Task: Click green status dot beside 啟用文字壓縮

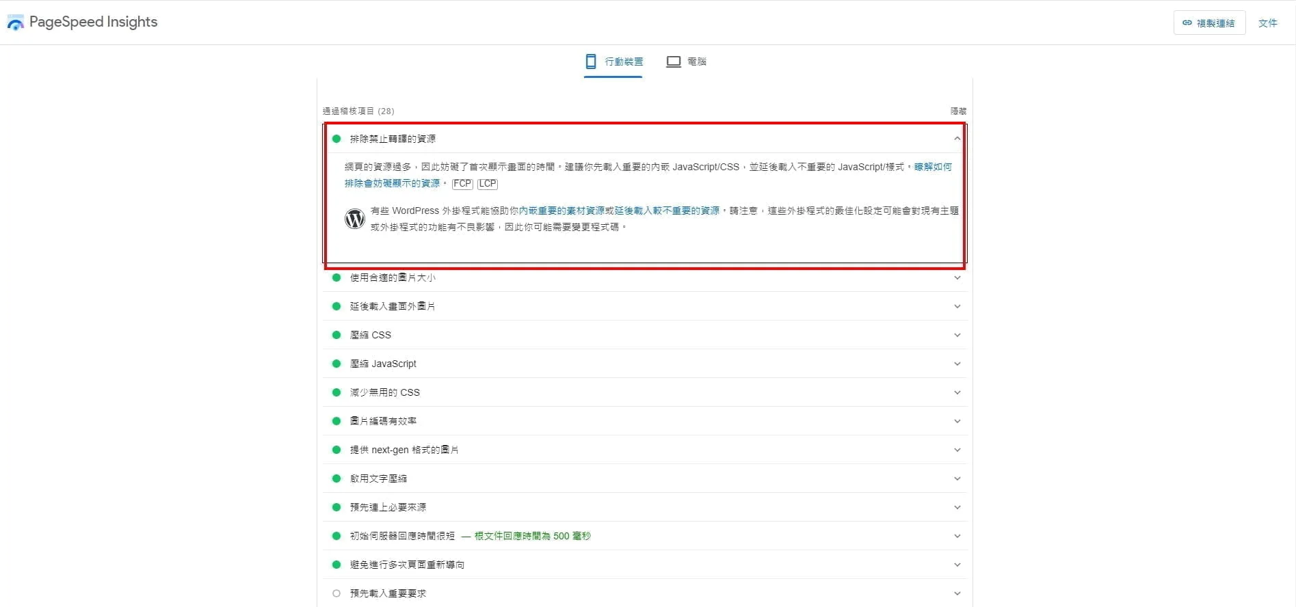Action: point(336,478)
